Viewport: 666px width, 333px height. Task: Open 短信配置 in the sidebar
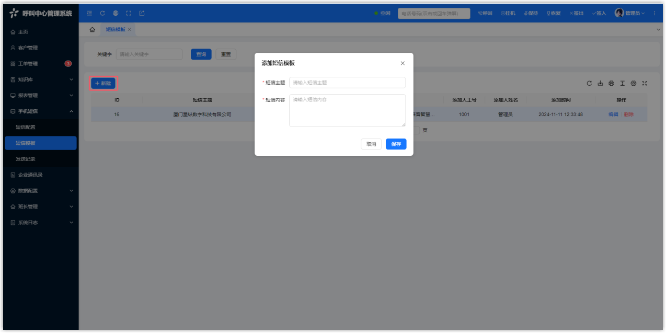tap(26, 127)
